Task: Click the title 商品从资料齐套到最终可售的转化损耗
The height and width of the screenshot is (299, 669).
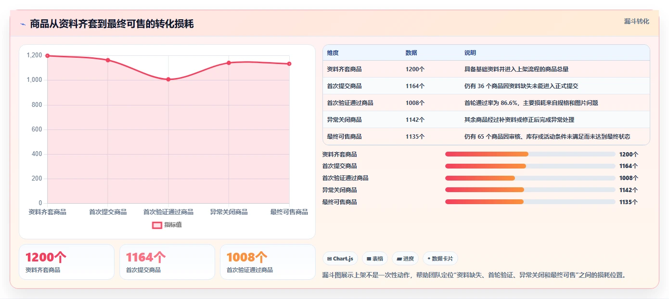Action: tap(112, 24)
